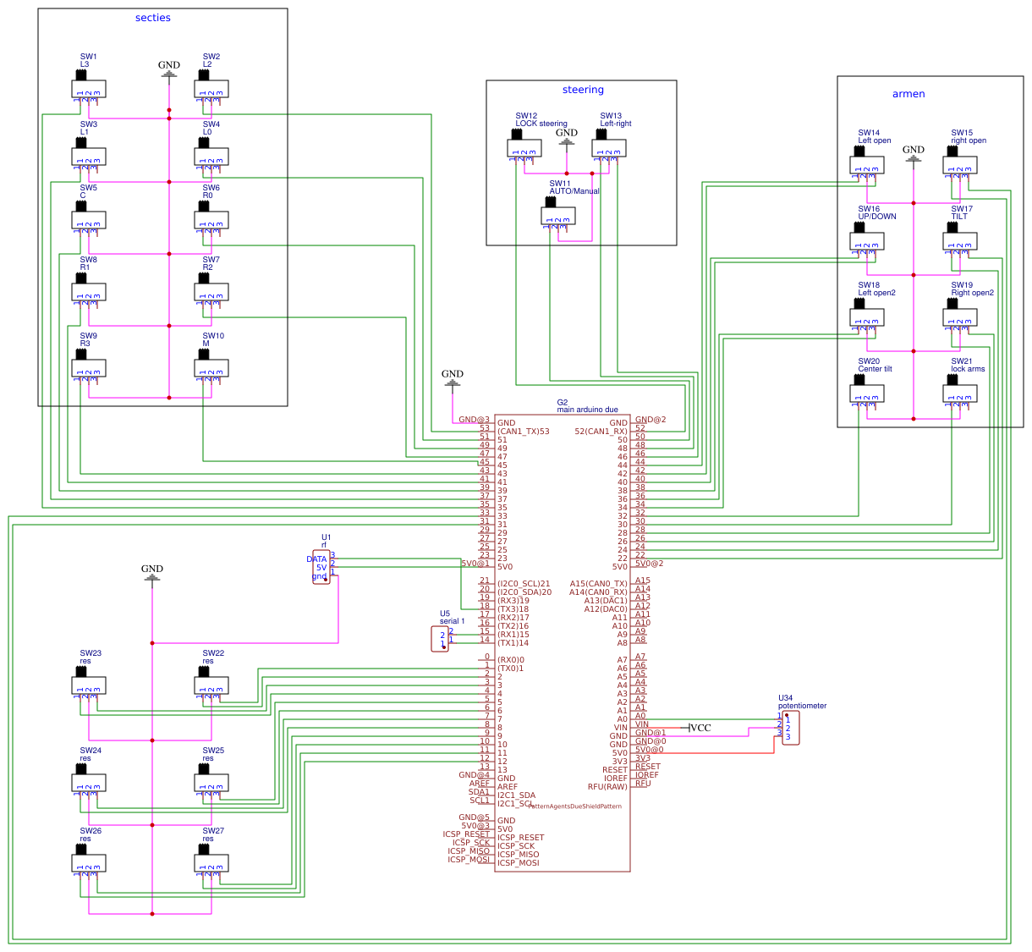The height and width of the screenshot is (952, 1032).
Task: Select the SW23 res switch
Action: coord(89,684)
